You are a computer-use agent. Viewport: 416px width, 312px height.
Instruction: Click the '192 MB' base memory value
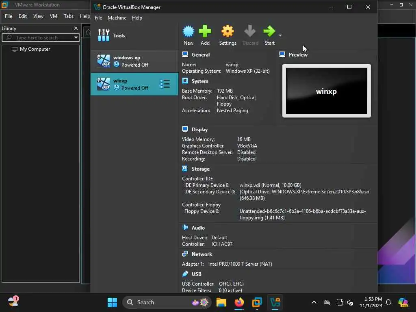[x=225, y=91]
